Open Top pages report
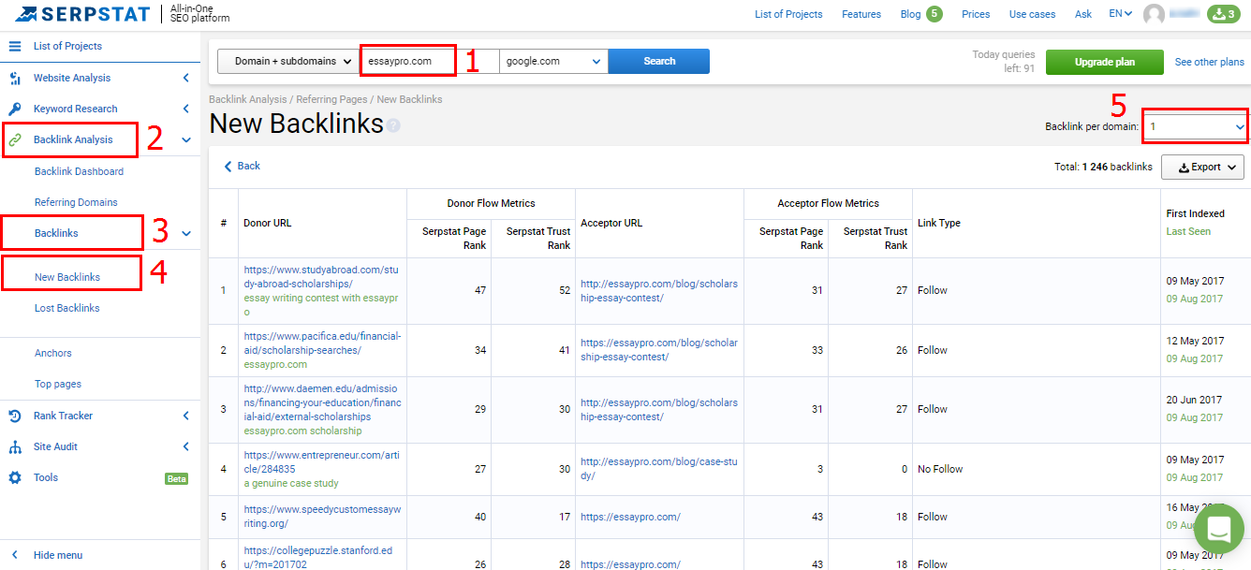The image size is (1251, 570). (58, 384)
